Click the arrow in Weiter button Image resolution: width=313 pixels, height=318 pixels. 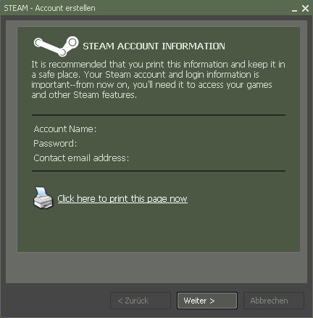pyautogui.click(x=212, y=301)
